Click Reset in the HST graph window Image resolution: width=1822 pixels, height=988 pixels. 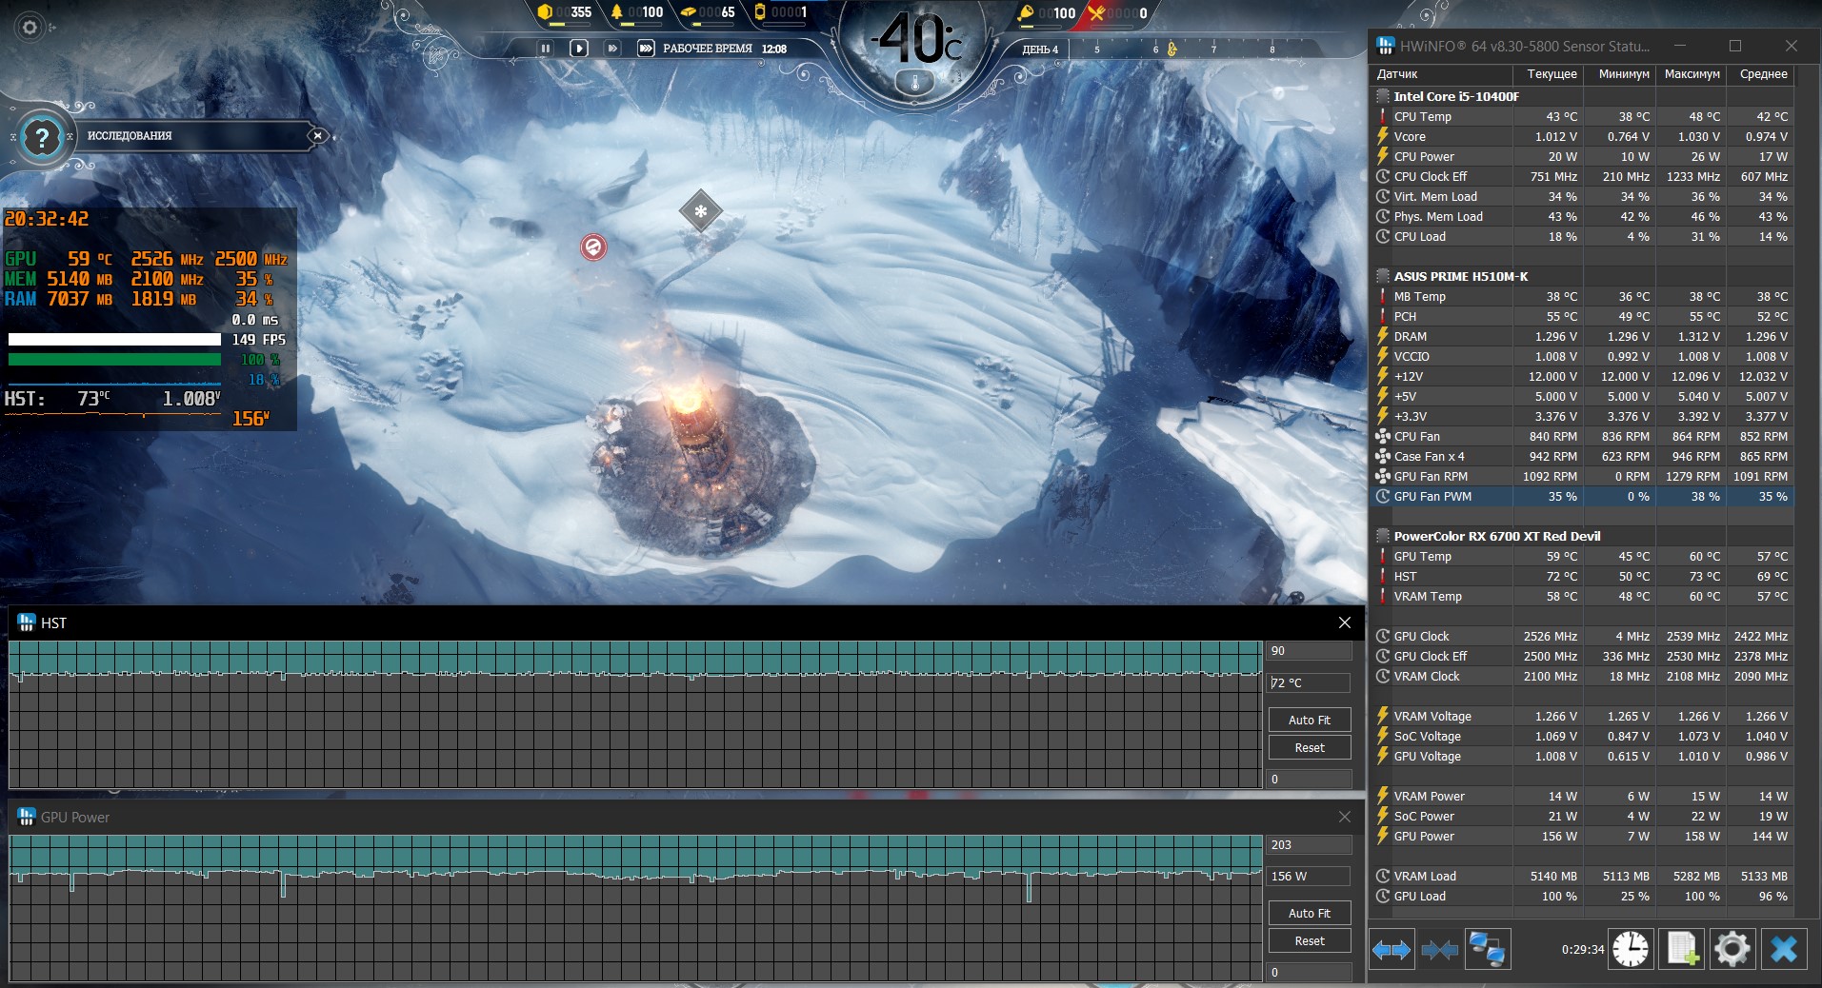point(1310,748)
